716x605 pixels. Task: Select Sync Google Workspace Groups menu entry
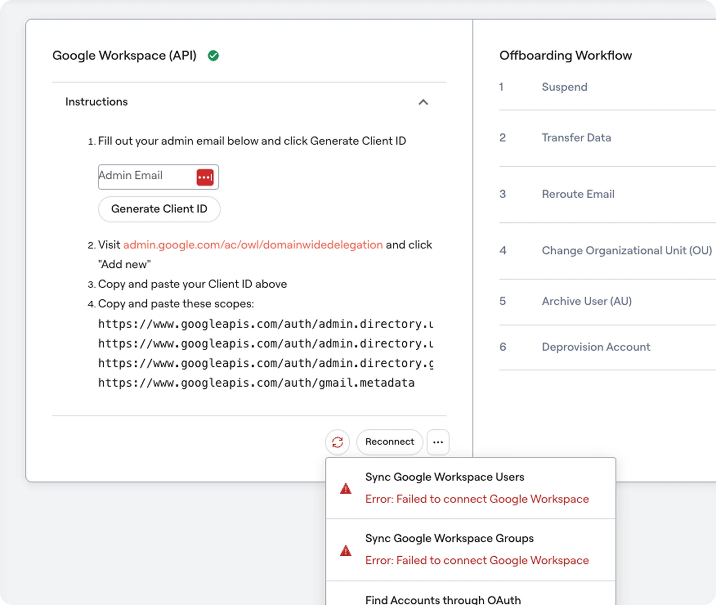click(x=471, y=550)
